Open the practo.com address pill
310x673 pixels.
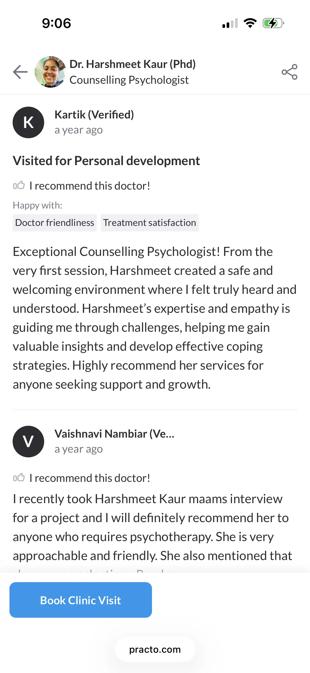click(155, 649)
